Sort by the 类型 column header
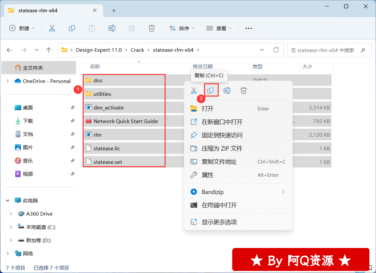 (258, 66)
